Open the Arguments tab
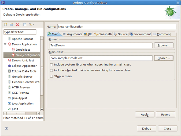 [72, 34]
